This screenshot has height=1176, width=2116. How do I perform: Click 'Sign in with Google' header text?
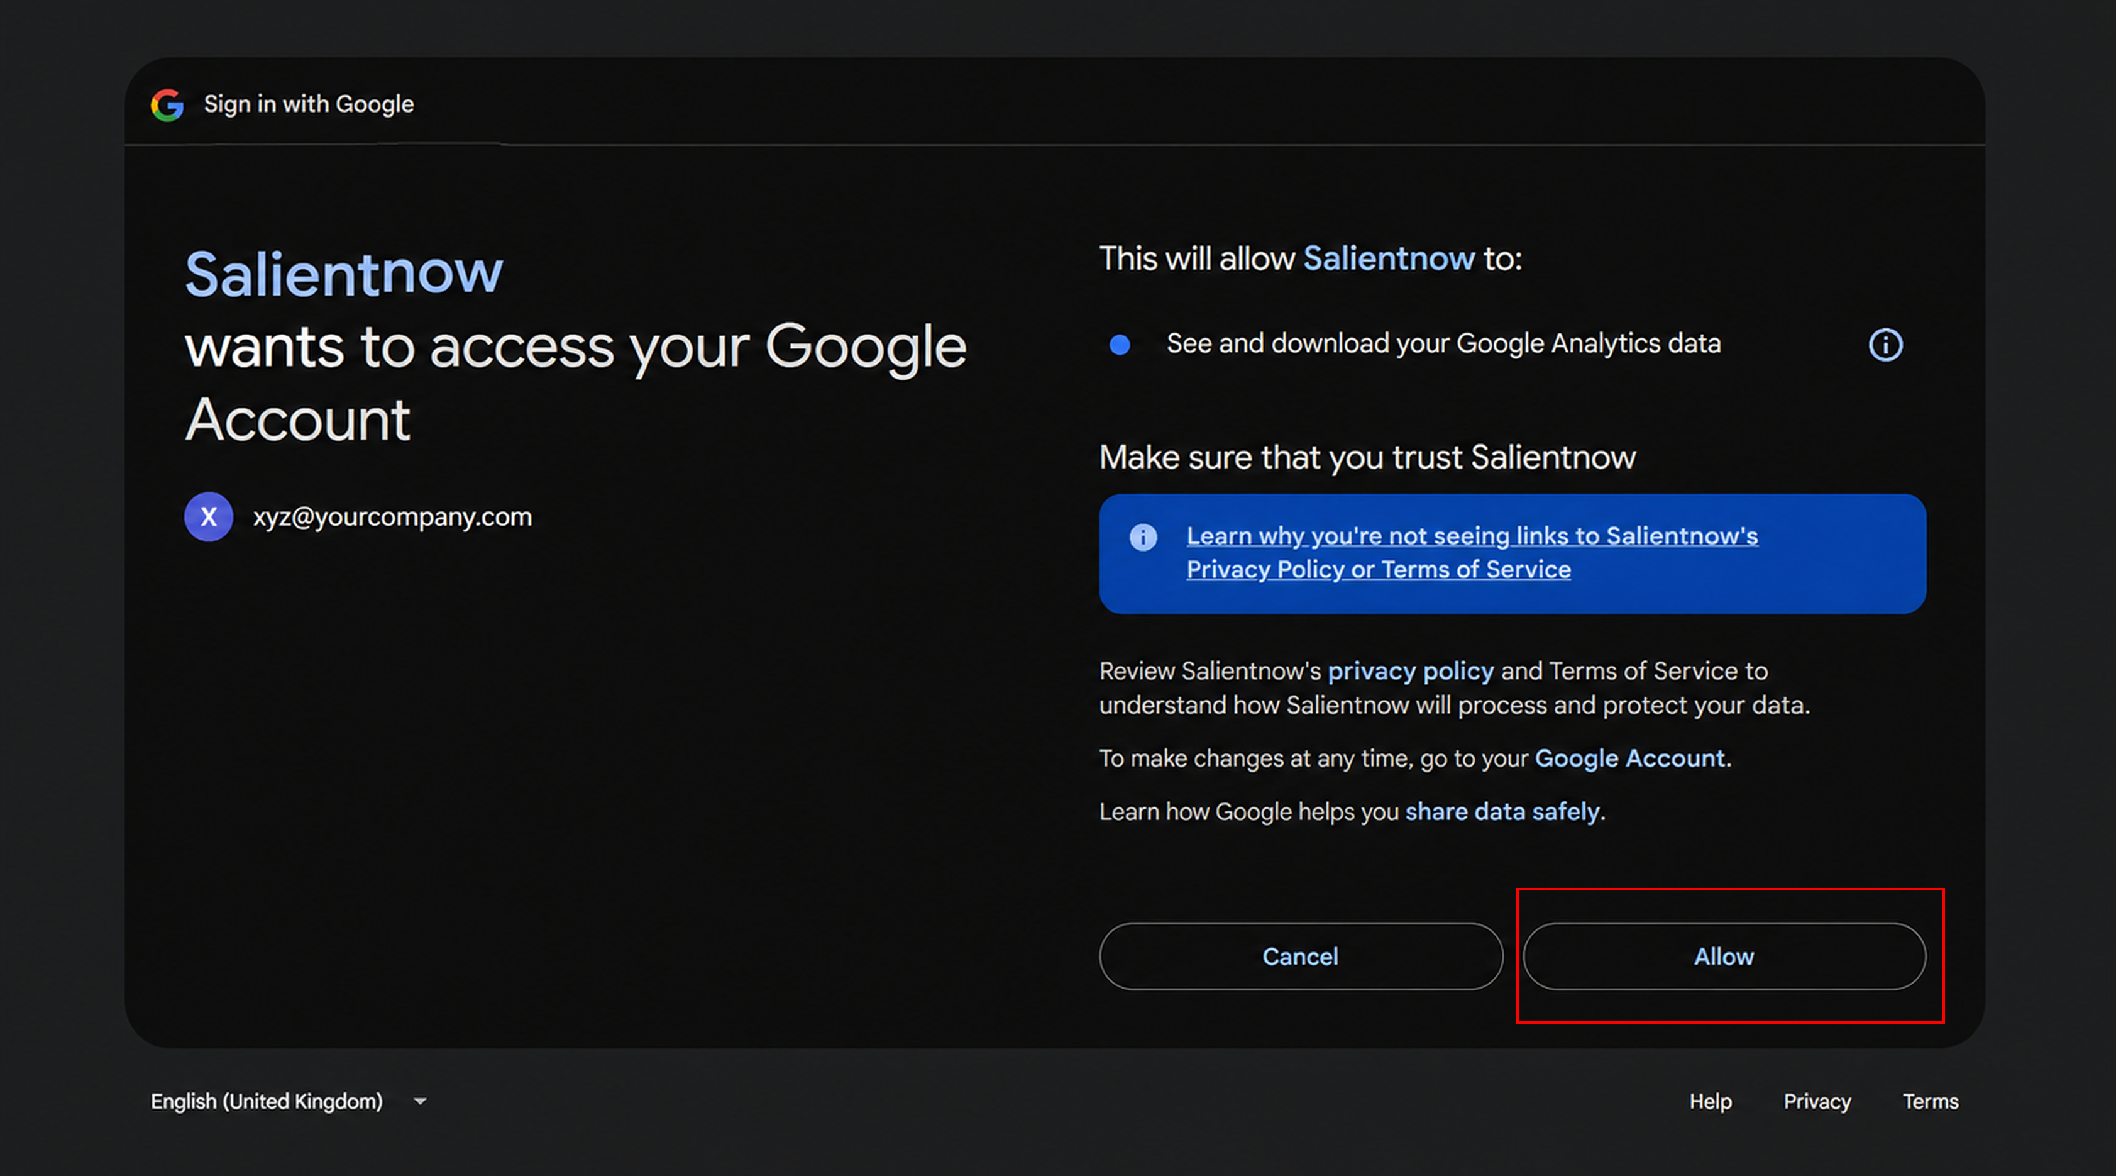309,104
